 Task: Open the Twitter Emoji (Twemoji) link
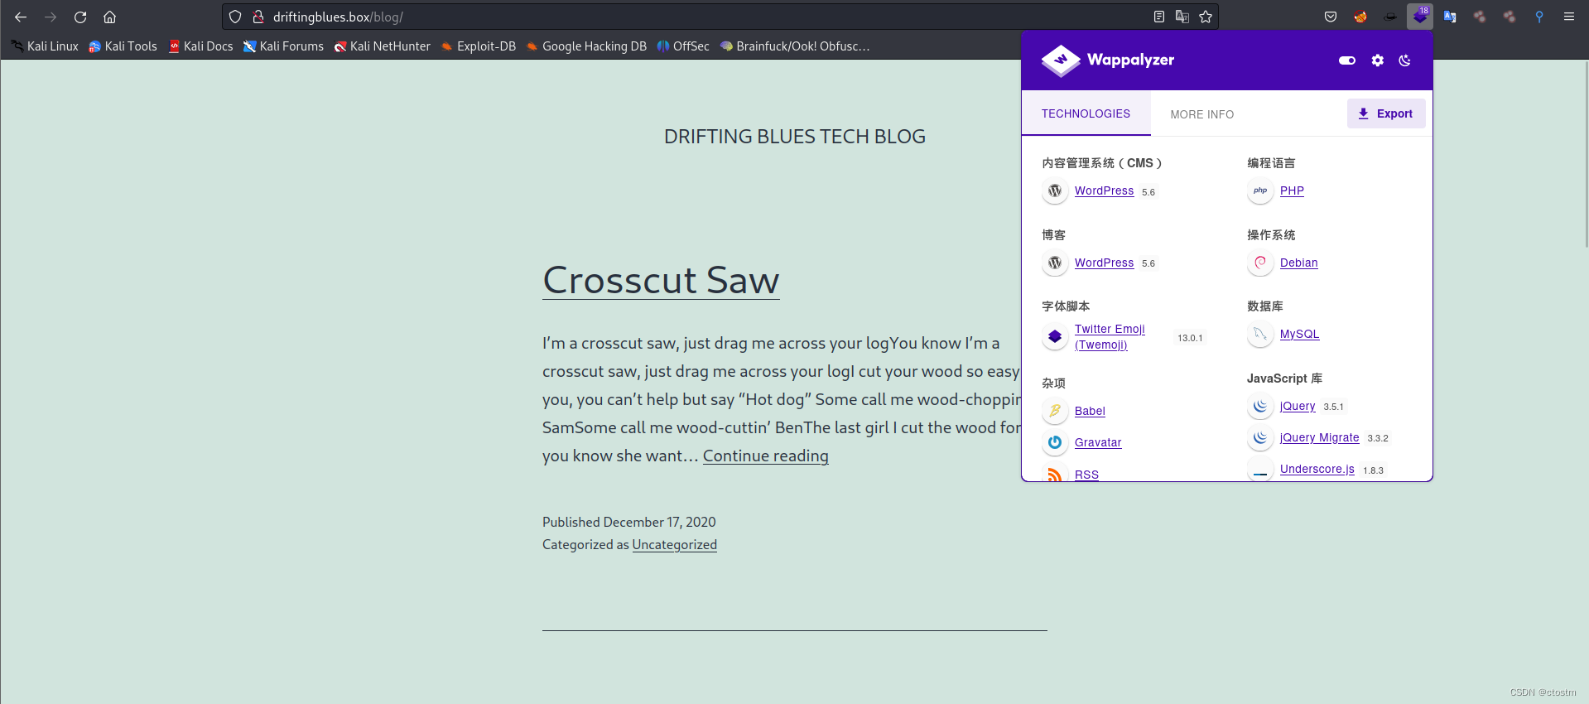(x=1110, y=337)
